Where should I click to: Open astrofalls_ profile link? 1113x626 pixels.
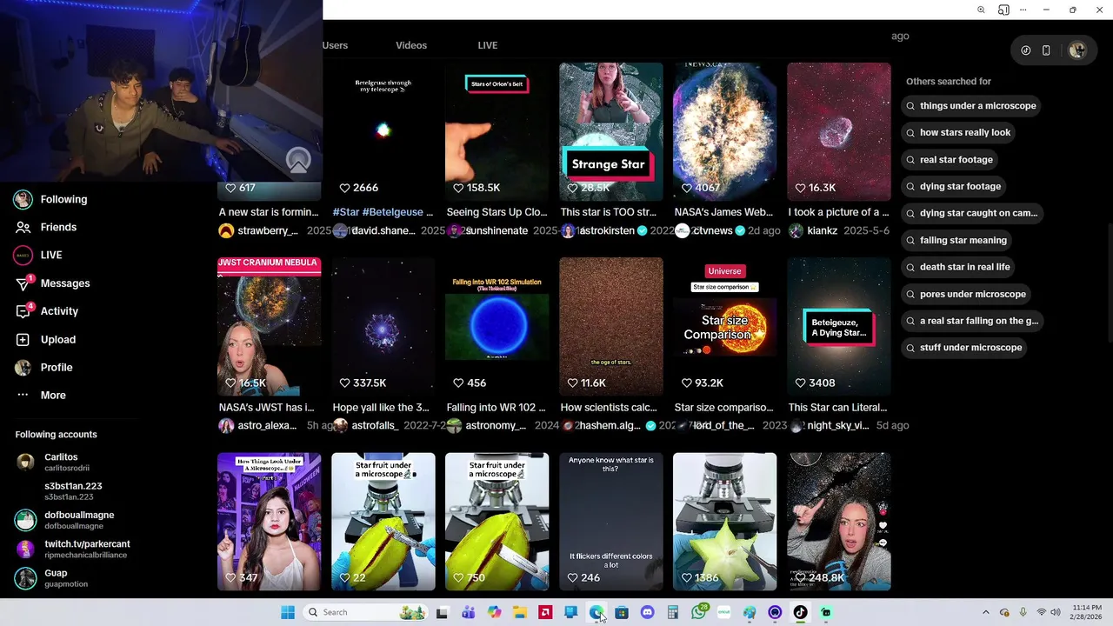point(375,425)
